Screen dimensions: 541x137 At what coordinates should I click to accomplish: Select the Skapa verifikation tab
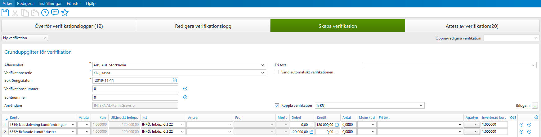(338, 26)
